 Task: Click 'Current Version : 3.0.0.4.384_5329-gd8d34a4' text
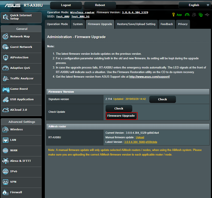click(132, 133)
